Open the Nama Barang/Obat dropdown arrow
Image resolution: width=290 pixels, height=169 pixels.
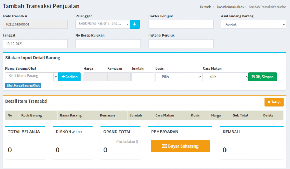click(x=55, y=77)
